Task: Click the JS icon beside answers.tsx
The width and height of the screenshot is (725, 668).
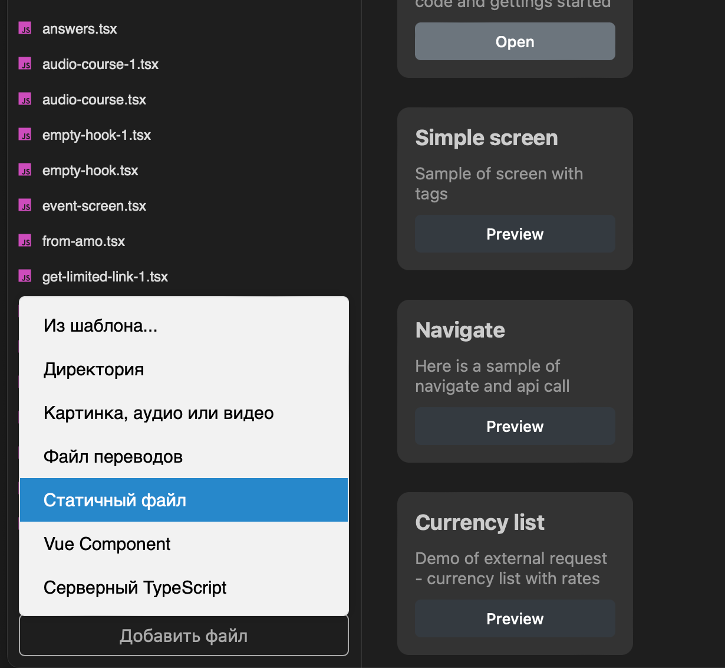Action: click(x=25, y=28)
